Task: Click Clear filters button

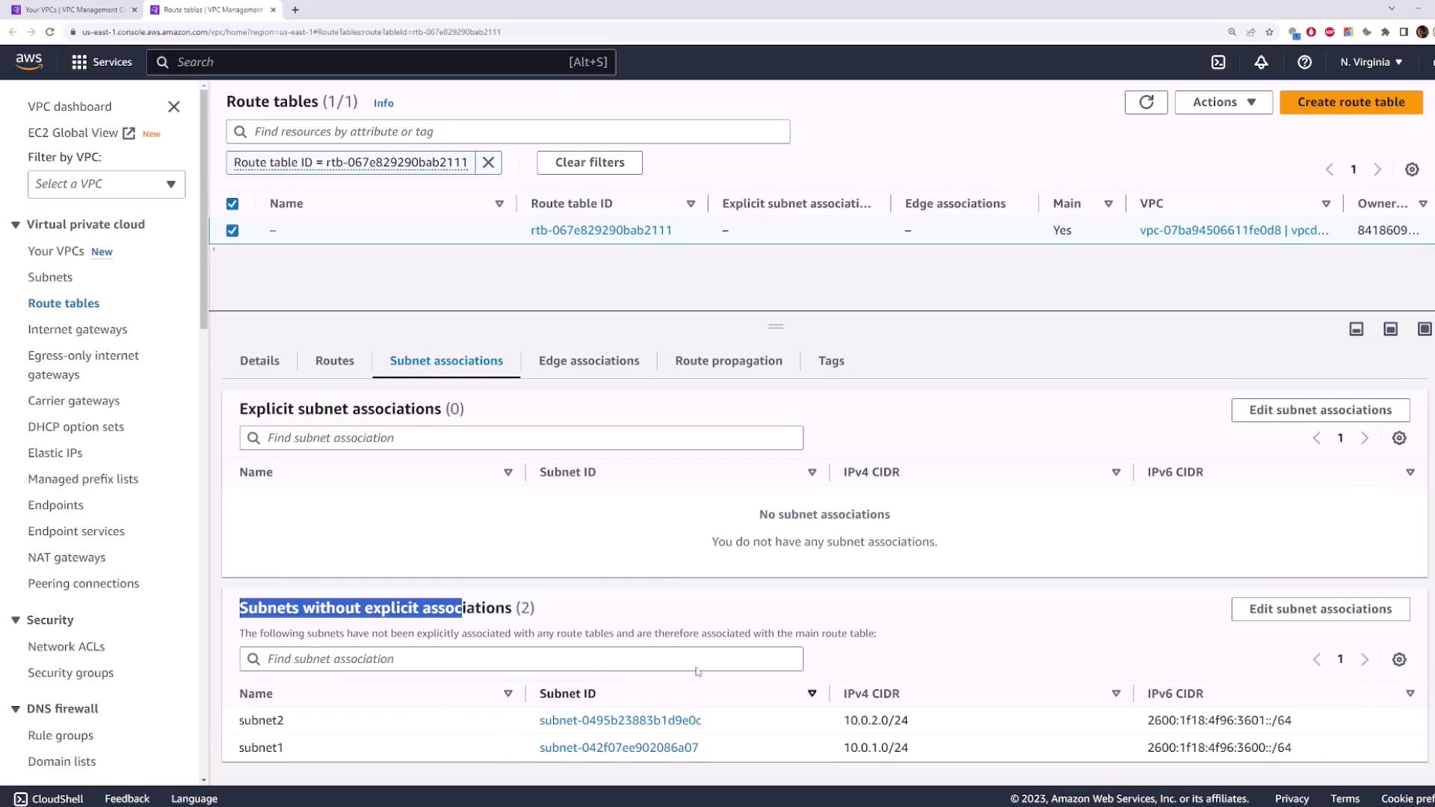Action: click(x=590, y=163)
